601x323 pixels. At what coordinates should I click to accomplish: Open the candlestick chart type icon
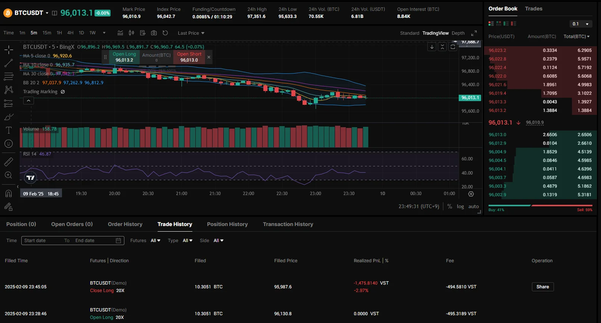click(131, 33)
